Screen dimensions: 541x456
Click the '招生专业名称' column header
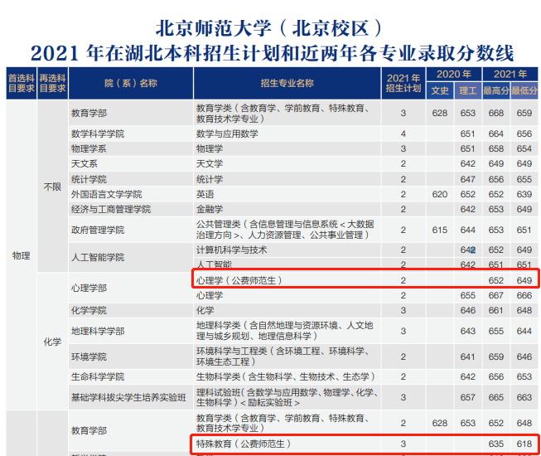287,83
